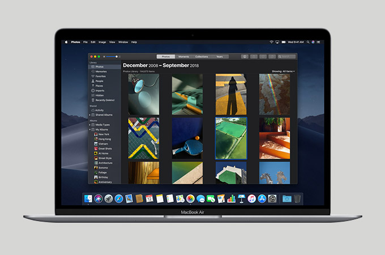Select the orange stairs photo
The width and height of the screenshot is (385, 255).
pos(275,138)
